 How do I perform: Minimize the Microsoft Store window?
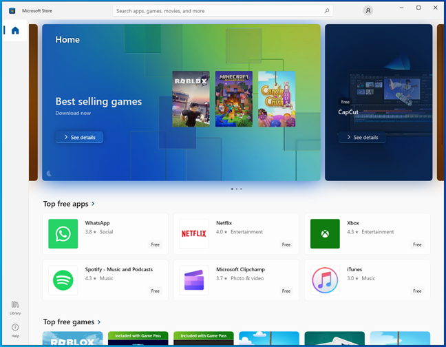[401, 8]
